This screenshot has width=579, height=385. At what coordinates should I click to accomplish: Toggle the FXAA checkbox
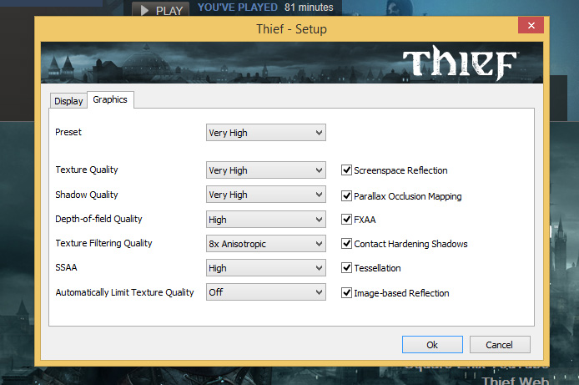pos(346,219)
